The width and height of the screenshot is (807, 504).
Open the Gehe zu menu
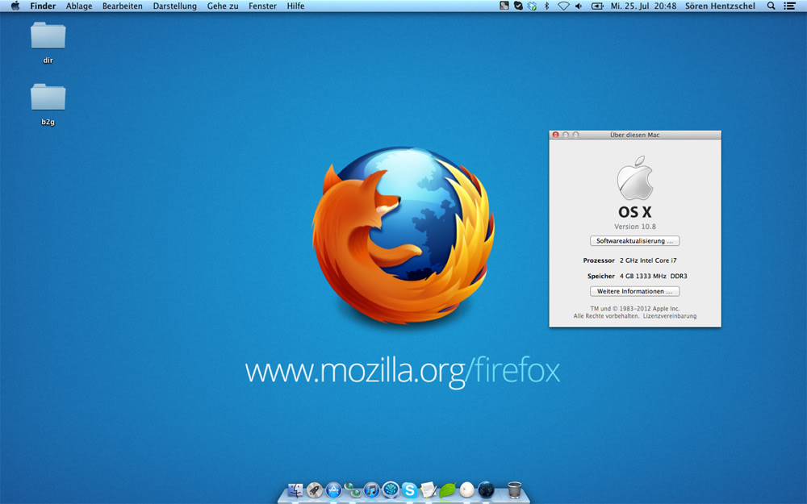[x=223, y=6]
